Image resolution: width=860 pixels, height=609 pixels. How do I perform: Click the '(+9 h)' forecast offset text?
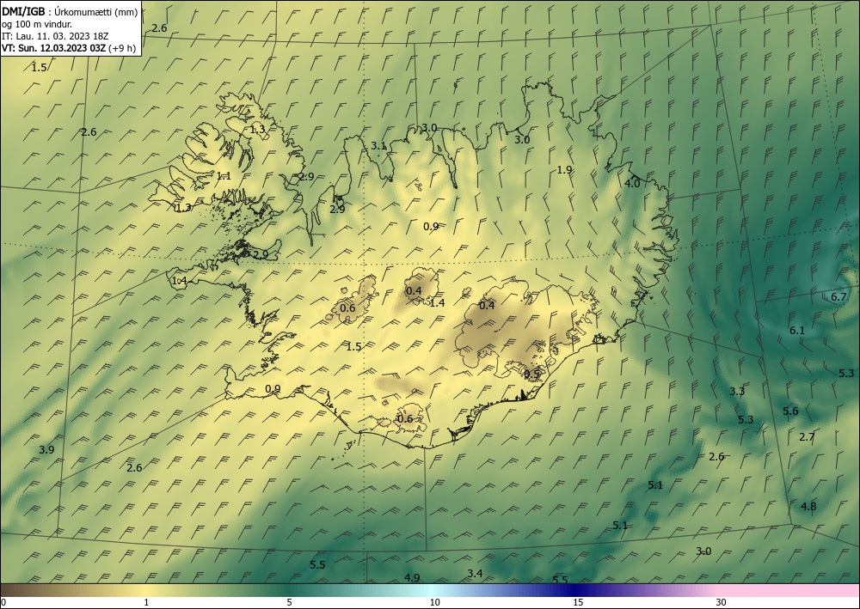pos(122,48)
